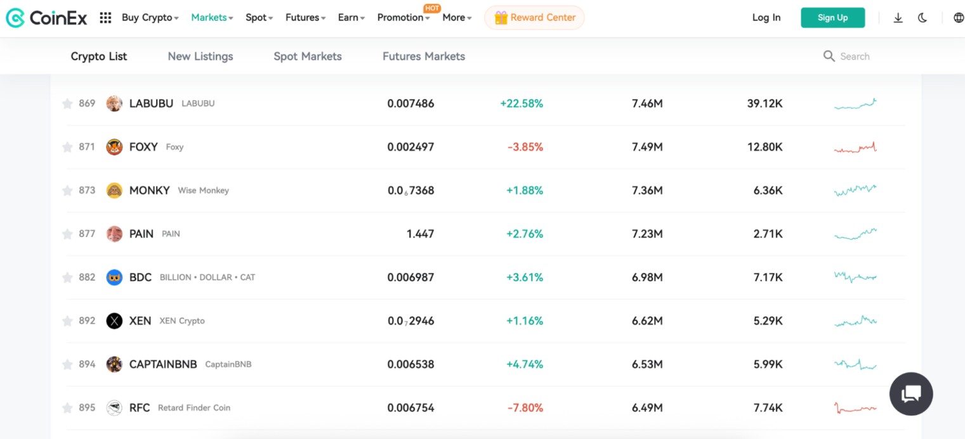This screenshot has height=439, width=965.
Task: Click the app download icon
Action: pyautogui.click(x=898, y=18)
